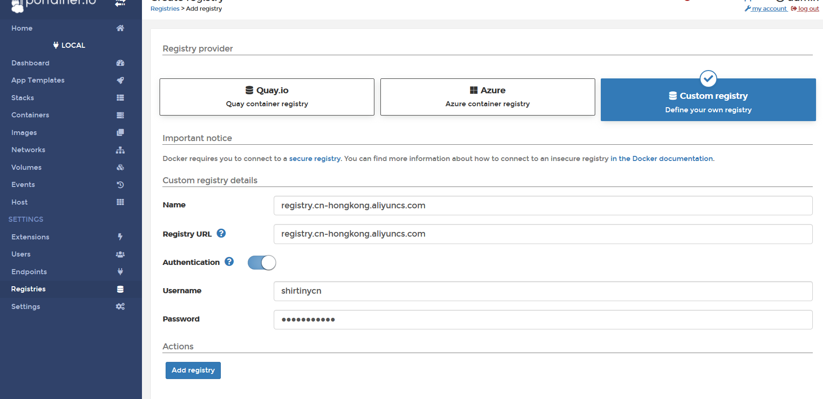Image resolution: width=823 pixels, height=399 pixels.
Task: Click the Registries database icon
Action: tap(120, 289)
